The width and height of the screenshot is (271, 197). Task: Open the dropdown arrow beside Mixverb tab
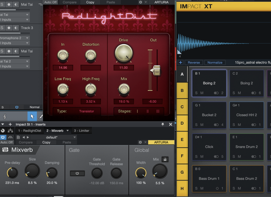[x=68, y=131]
